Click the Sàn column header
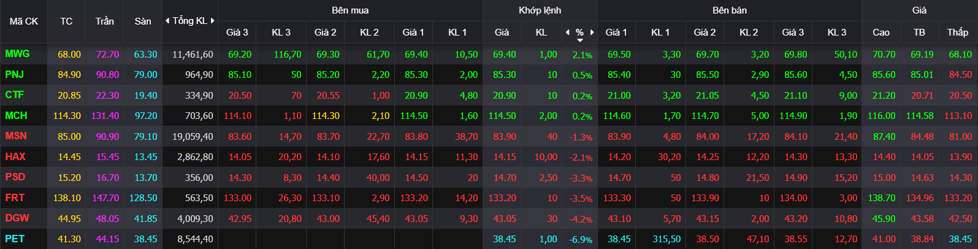The height and width of the screenshot is (249, 978). pos(143,21)
